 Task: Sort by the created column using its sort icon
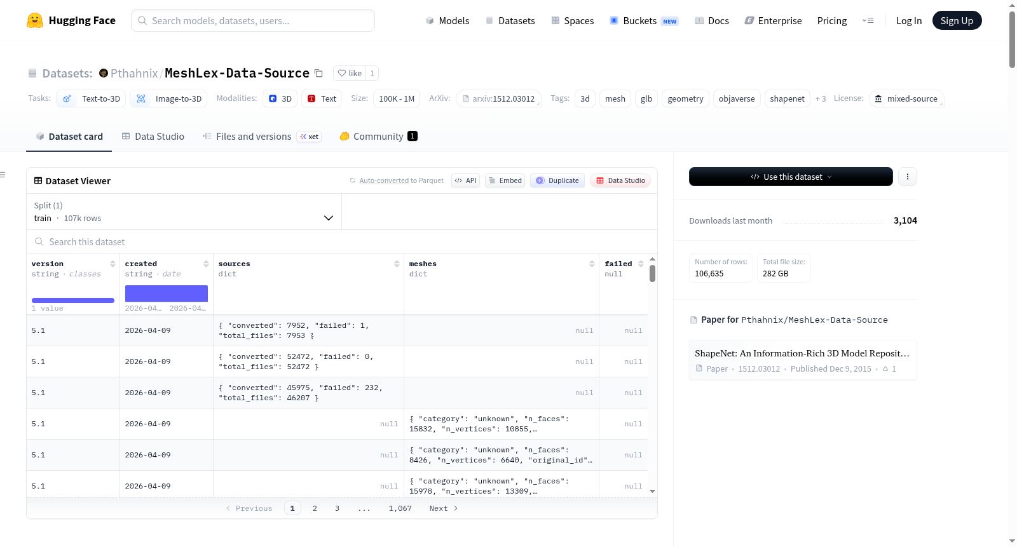[206, 264]
